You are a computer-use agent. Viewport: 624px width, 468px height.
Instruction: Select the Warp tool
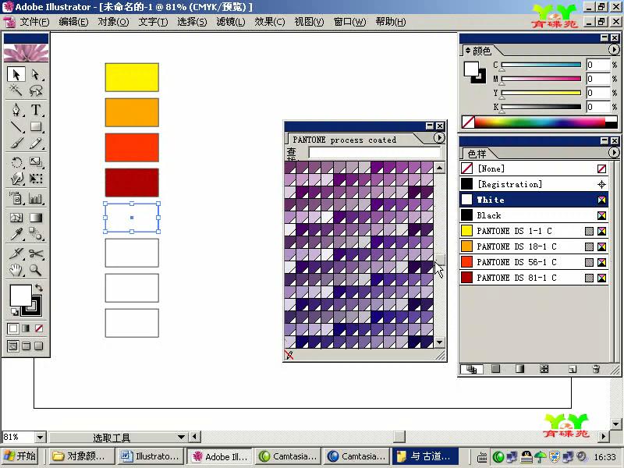pyautogui.click(x=16, y=179)
